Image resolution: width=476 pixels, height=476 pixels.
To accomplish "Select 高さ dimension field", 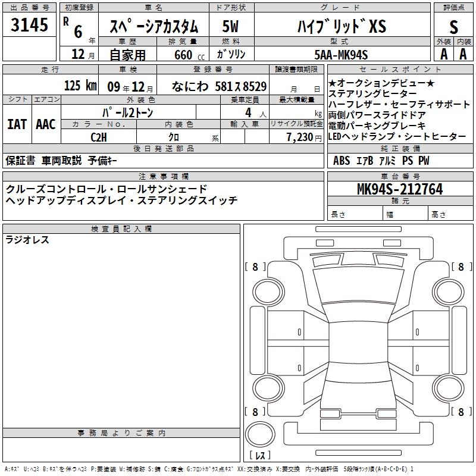I will point(451,214).
